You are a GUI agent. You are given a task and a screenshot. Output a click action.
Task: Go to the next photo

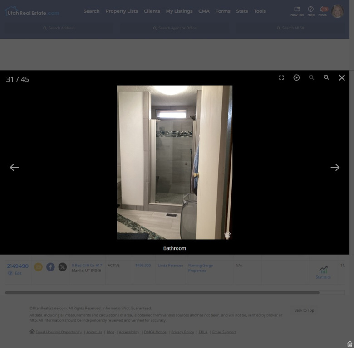[335, 168]
